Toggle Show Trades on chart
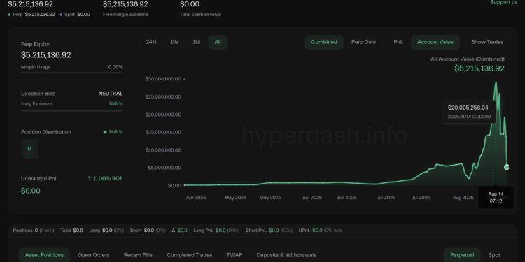This screenshot has width=525, height=262. pos(487,42)
